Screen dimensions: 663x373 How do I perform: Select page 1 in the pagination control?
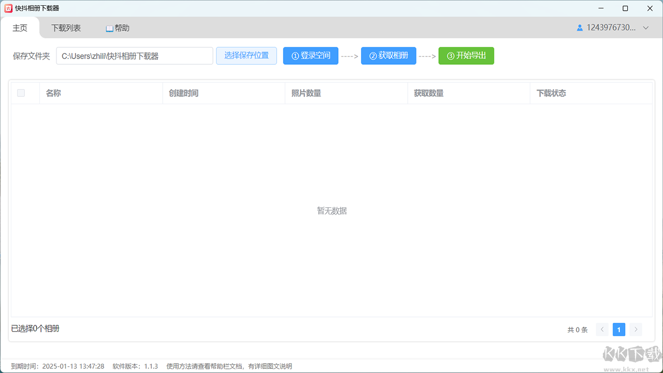618,329
